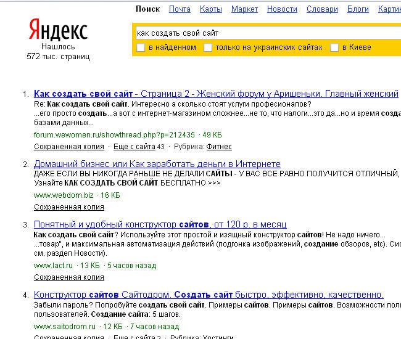Switch to Новости section
The width and height of the screenshot is (401, 339).
282,9
